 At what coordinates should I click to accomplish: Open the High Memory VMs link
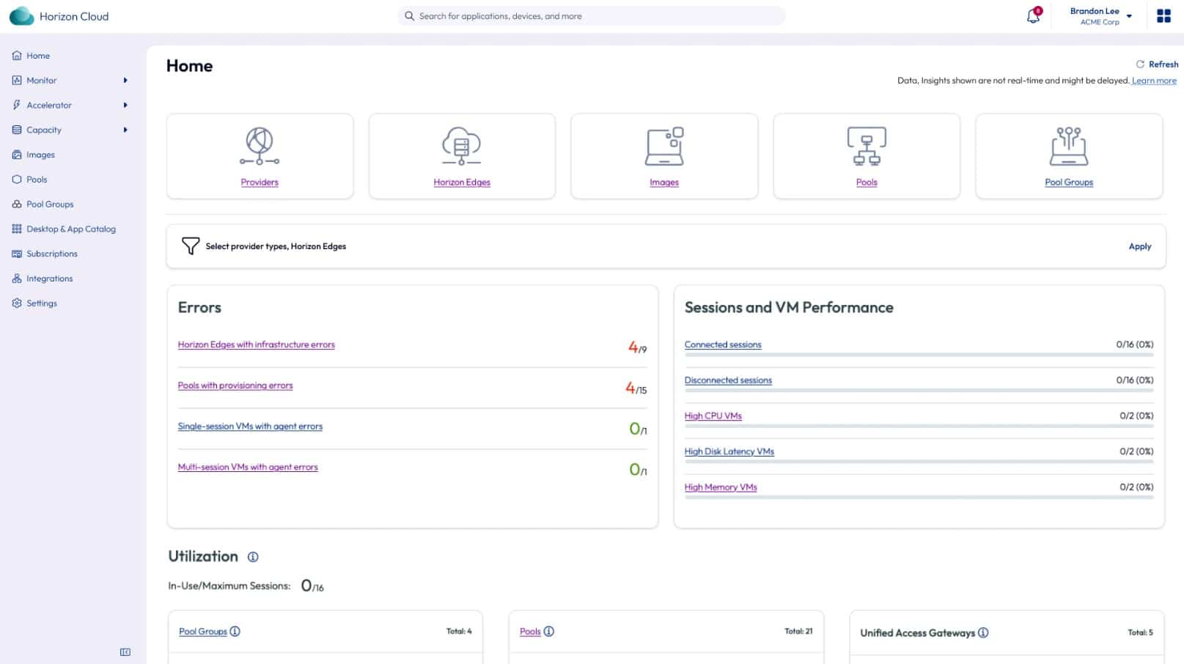[721, 487]
